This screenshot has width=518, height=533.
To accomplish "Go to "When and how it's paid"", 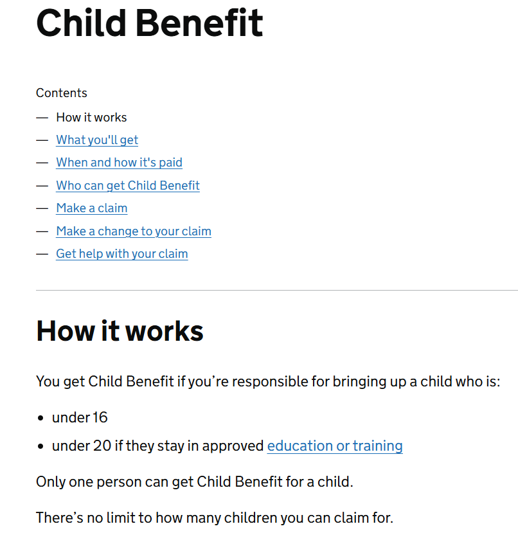I will click(119, 163).
